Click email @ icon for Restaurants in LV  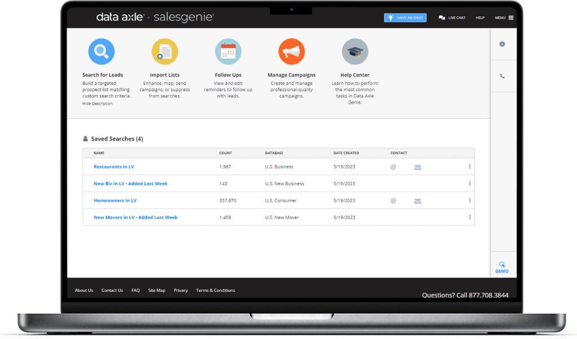click(x=393, y=167)
